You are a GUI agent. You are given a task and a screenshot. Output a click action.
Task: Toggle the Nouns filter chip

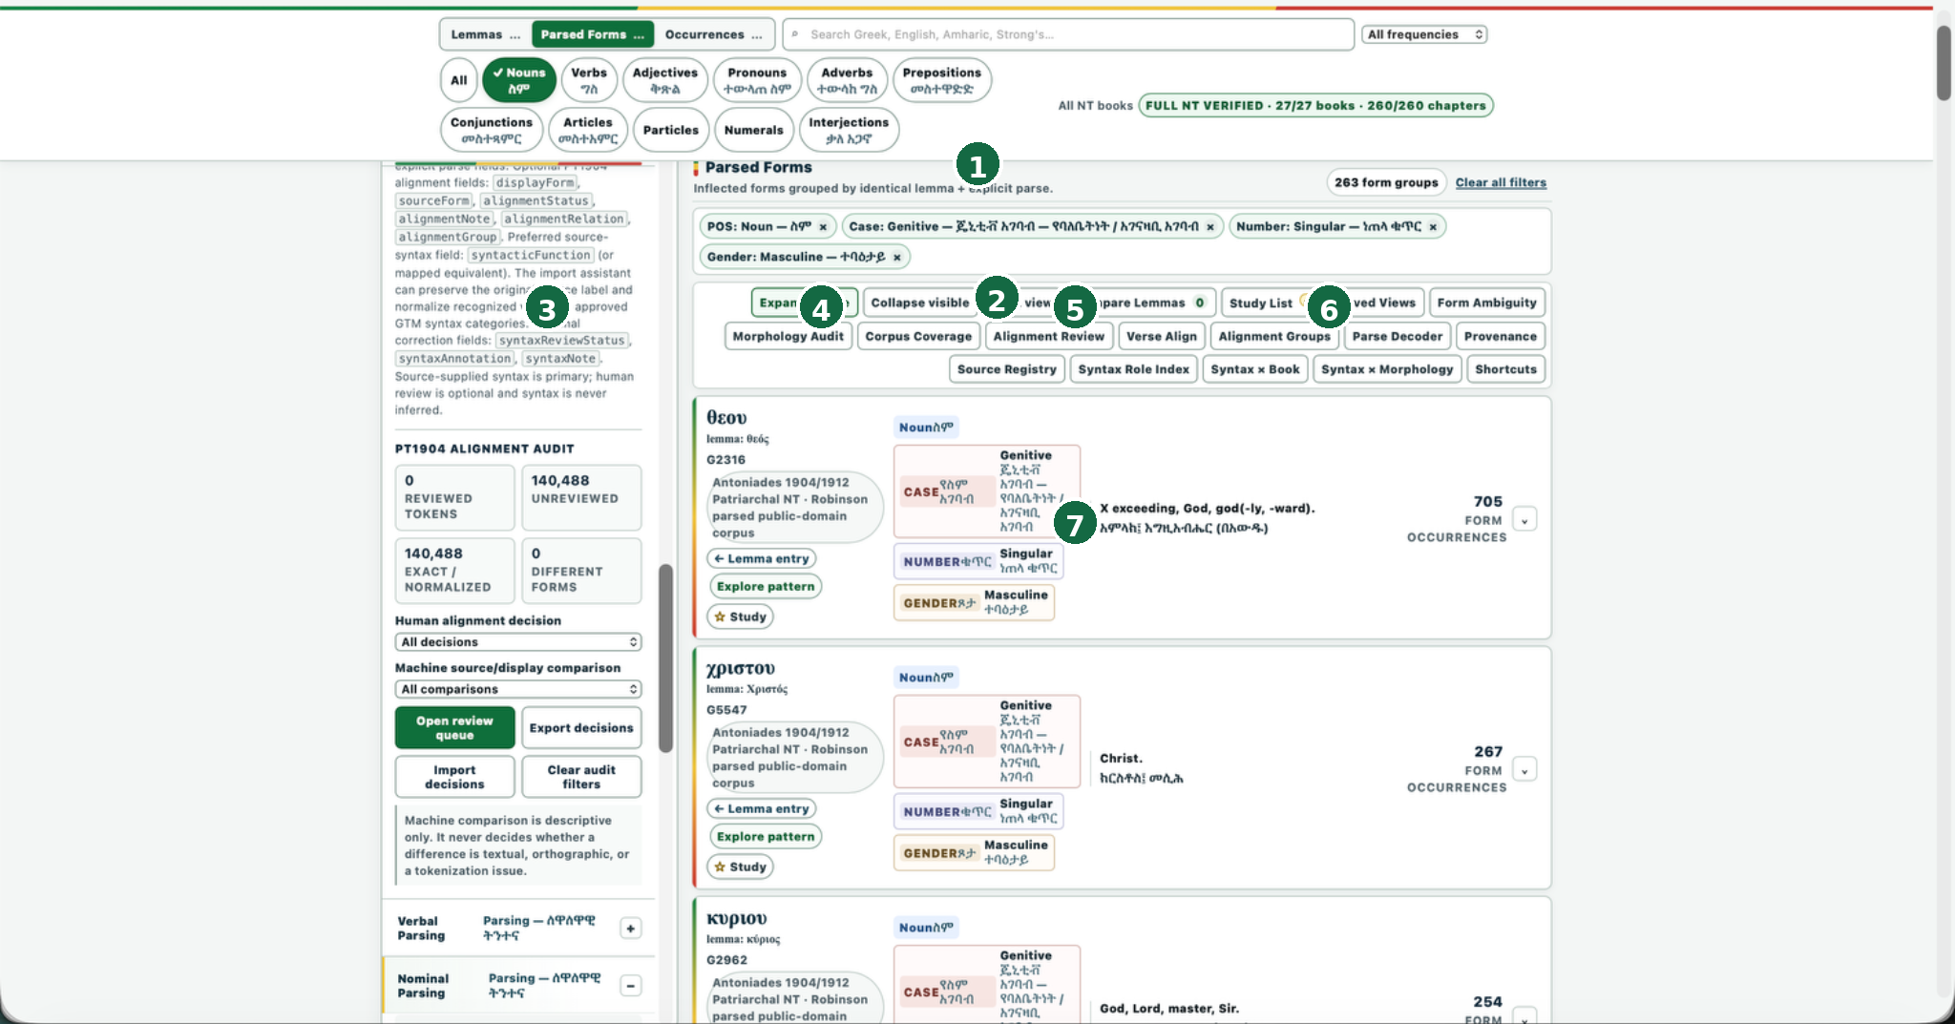pyautogui.click(x=519, y=80)
